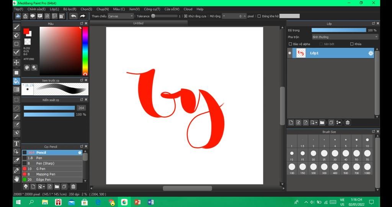Select the Move tool
Screen dimensions: 392x207
point(16,62)
